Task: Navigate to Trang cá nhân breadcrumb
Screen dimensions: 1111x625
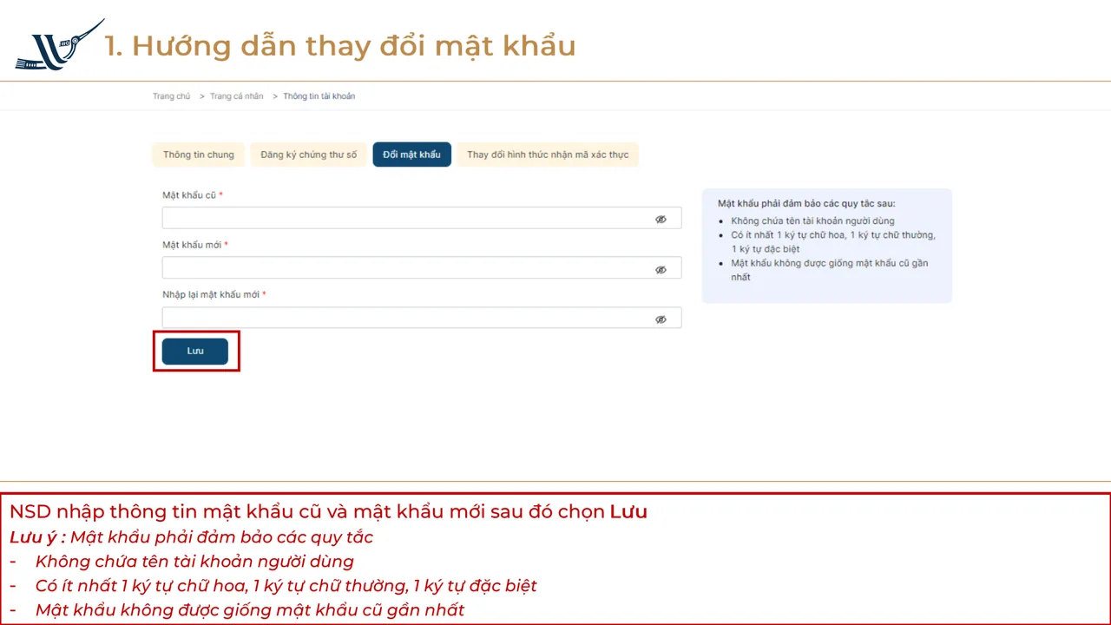Action: tap(237, 96)
